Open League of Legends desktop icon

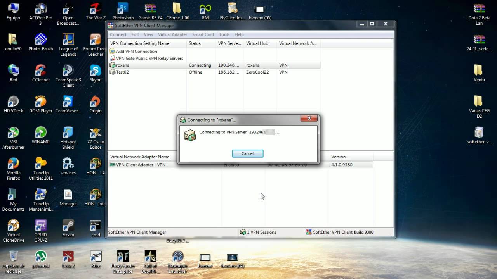pyautogui.click(x=68, y=45)
